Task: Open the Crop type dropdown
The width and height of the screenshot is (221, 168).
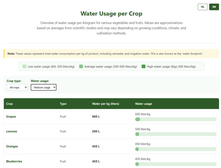Action: [17, 87]
